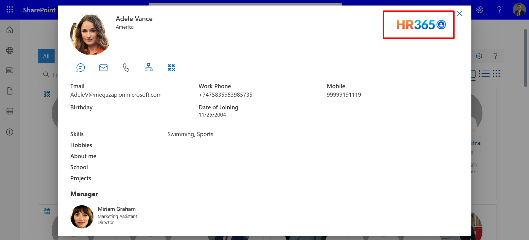Viewport: 529px width, 240px height.
Task: View the organization chart icon
Action: pyautogui.click(x=149, y=68)
